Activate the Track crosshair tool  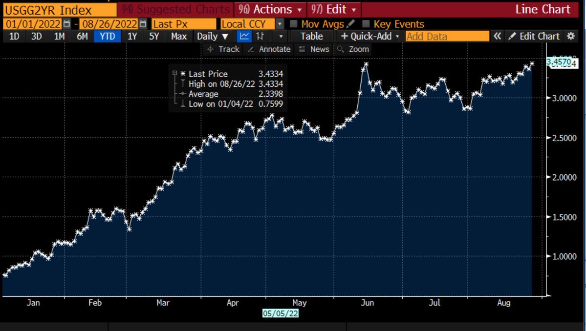point(223,49)
